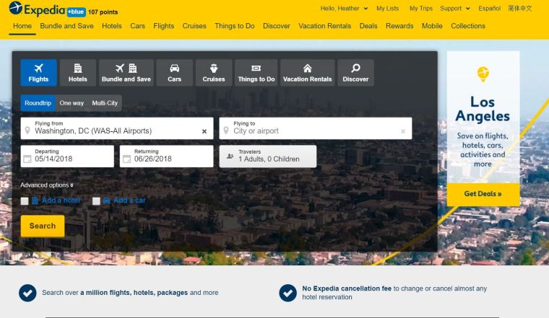Choose the Roundtrip trip type
Image resolution: width=549 pixels, height=318 pixels.
click(38, 103)
